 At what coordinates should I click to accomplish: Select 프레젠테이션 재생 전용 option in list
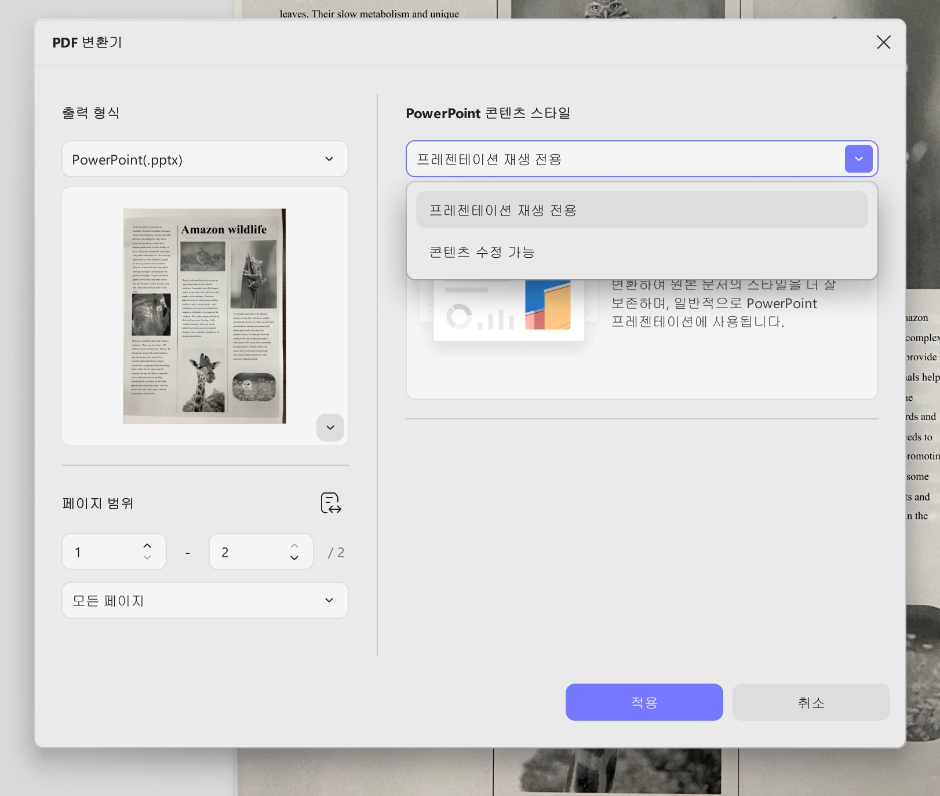pyautogui.click(x=642, y=210)
